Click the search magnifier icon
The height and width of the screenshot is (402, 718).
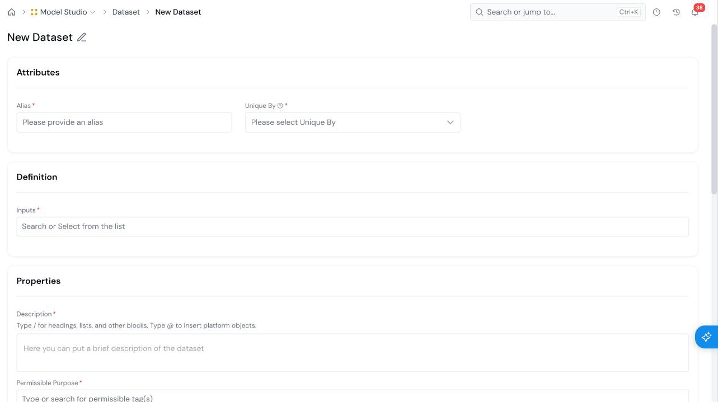(479, 12)
